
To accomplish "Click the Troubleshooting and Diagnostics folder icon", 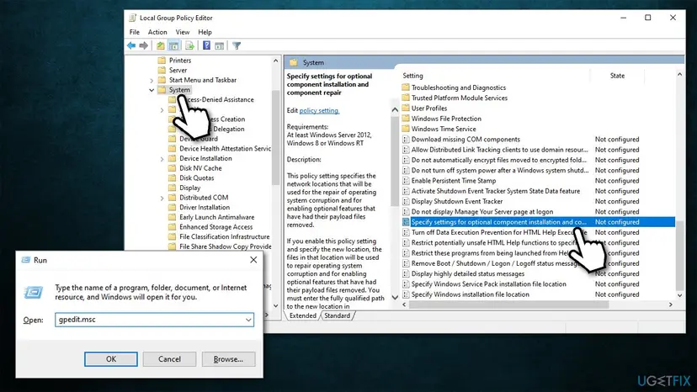I will point(406,87).
